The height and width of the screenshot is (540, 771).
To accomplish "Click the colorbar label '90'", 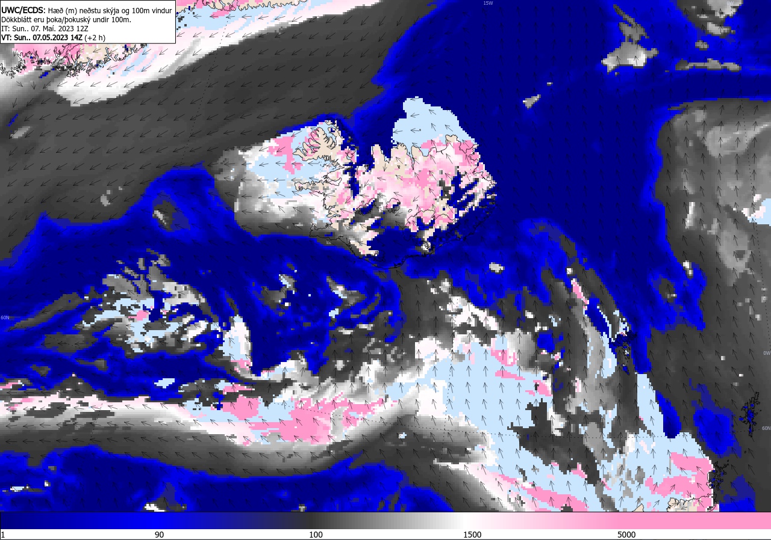I will point(159,535).
